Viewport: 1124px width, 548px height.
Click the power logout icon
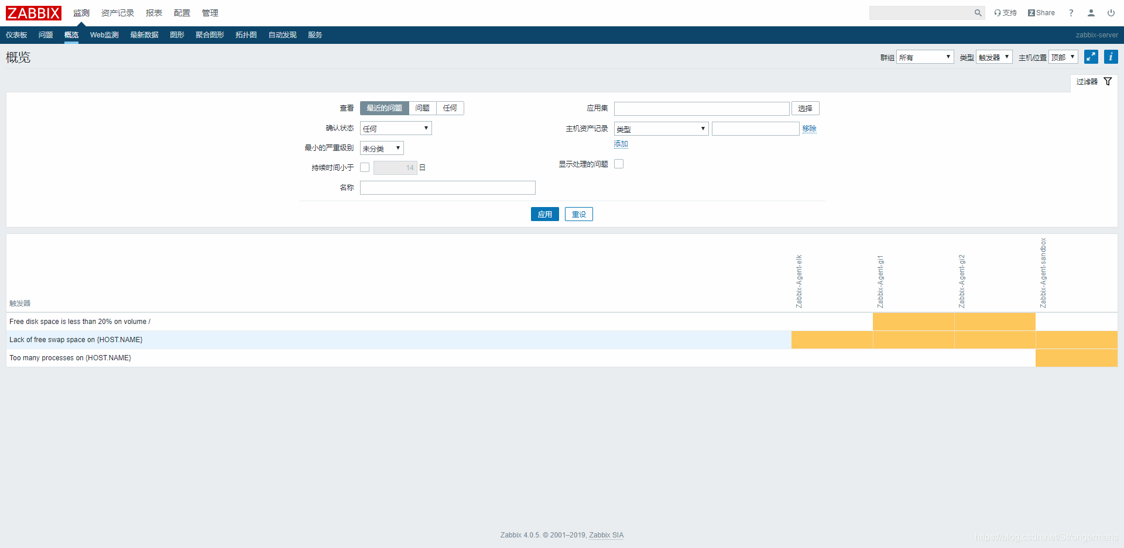(x=1111, y=13)
